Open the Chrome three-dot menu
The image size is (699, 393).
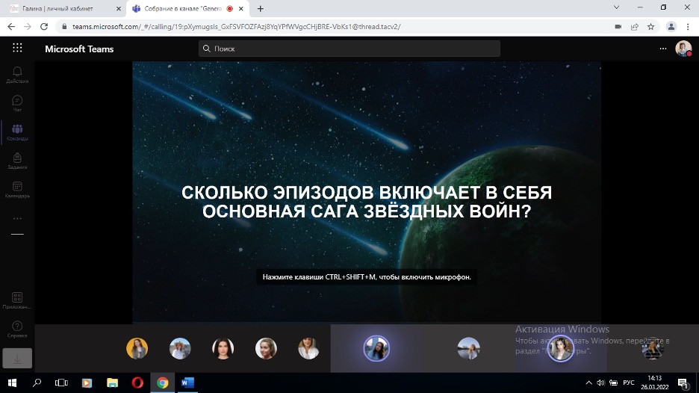point(688,26)
